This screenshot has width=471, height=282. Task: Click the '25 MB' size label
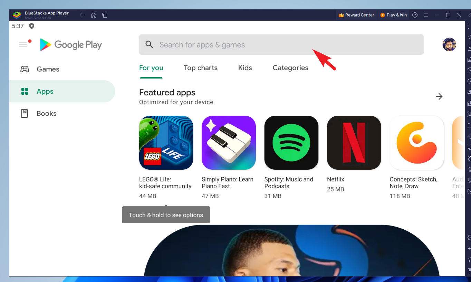click(x=336, y=189)
